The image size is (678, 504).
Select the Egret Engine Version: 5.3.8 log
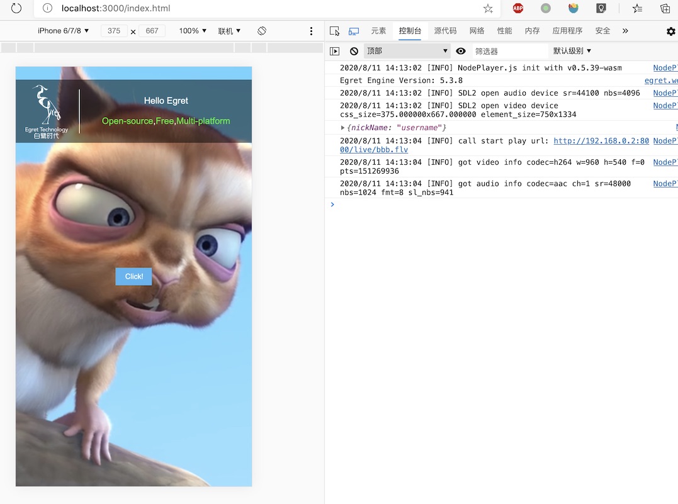click(401, 81)
